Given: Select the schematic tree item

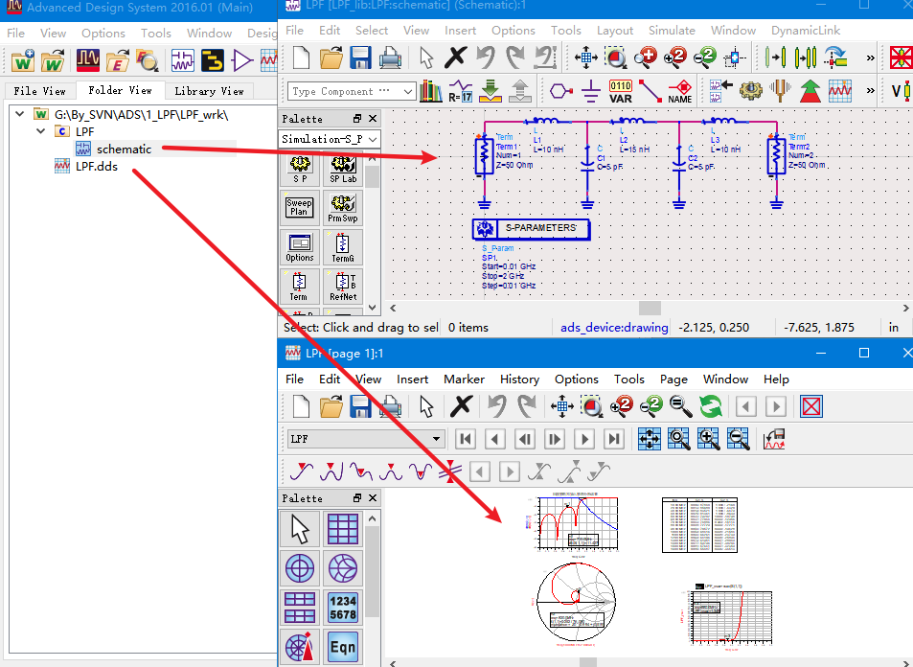Looking at the screenshot, I should coord(124,149).
